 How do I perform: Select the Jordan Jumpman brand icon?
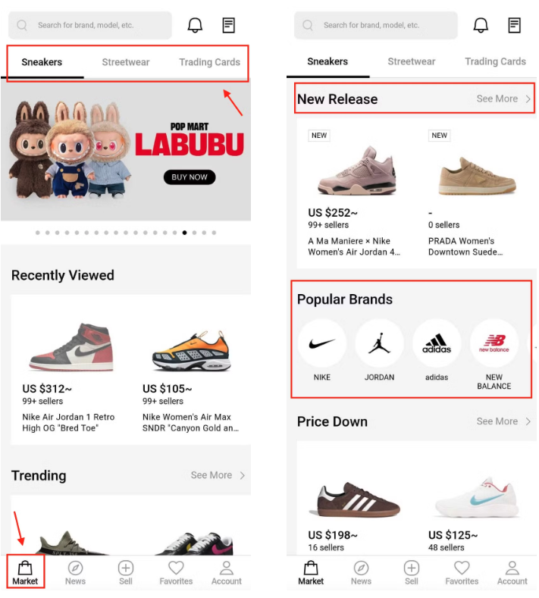point(379,343)
